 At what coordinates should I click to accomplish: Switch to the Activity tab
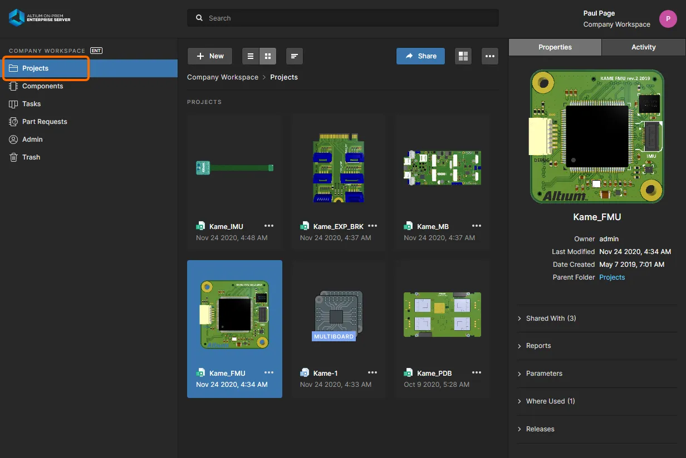(x=644, y=47)
